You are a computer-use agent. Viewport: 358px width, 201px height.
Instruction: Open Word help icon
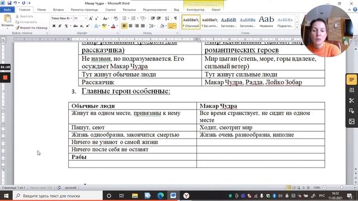[355, 9]
